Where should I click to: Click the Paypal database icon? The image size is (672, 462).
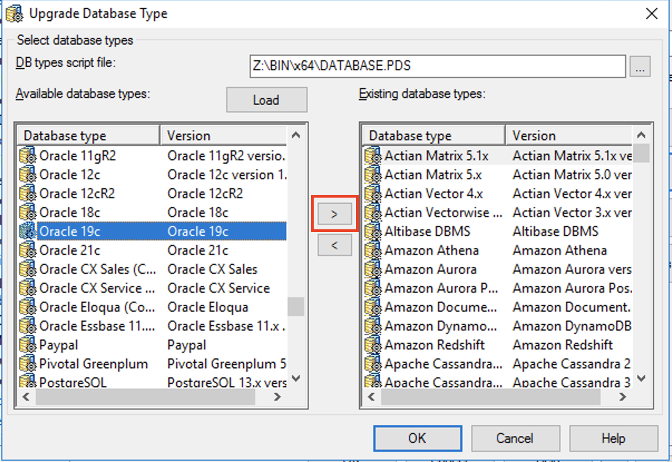[x=27, y=345]
